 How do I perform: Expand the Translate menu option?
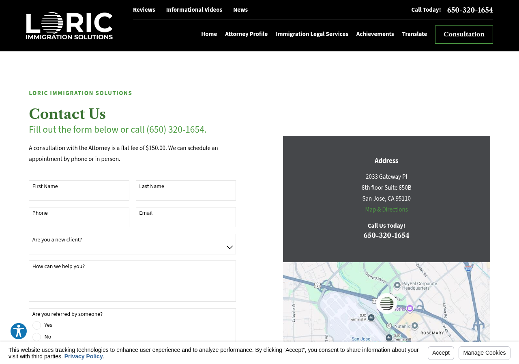[x=414, y=34]
